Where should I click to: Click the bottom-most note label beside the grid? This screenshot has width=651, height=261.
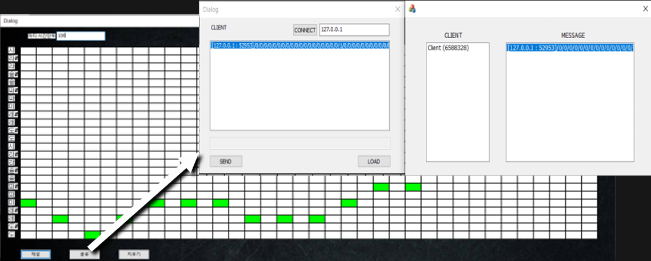(13, 235)
